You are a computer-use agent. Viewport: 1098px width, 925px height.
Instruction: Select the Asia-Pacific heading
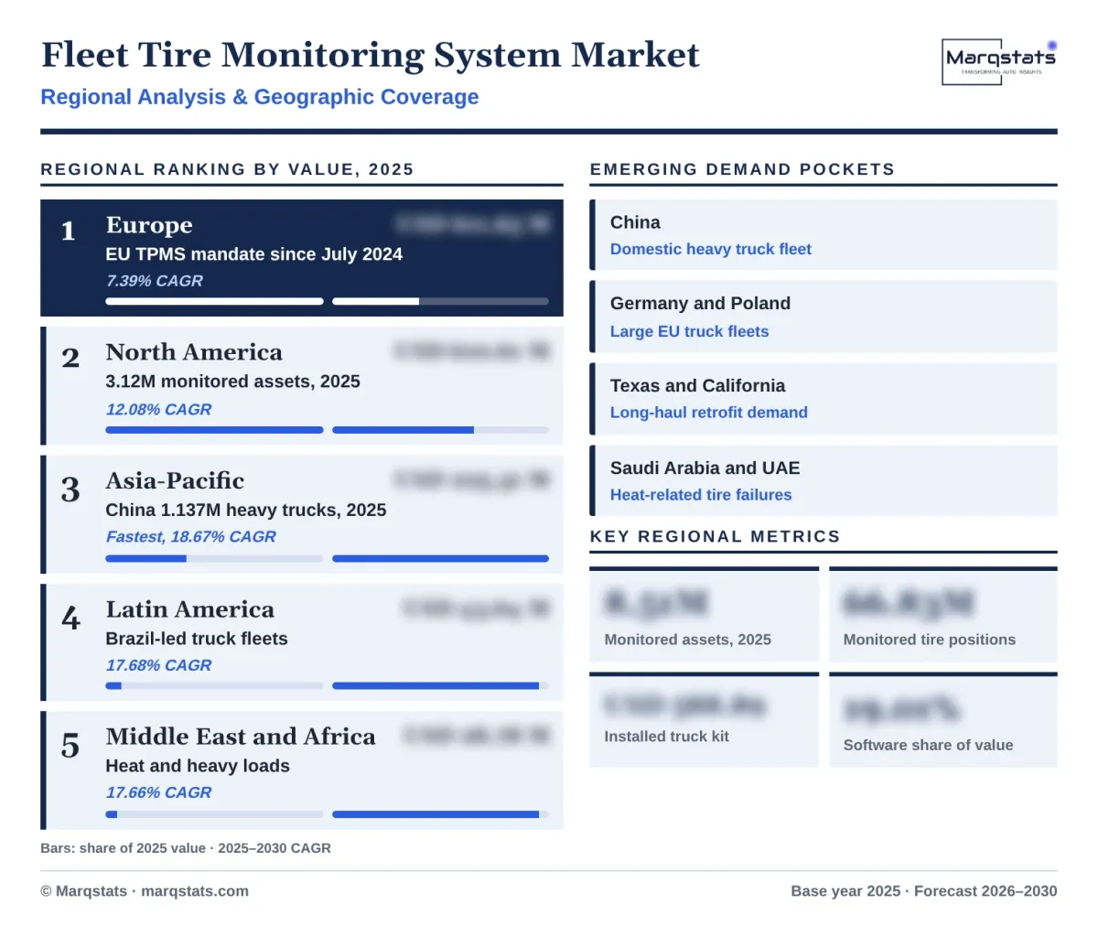175,481
